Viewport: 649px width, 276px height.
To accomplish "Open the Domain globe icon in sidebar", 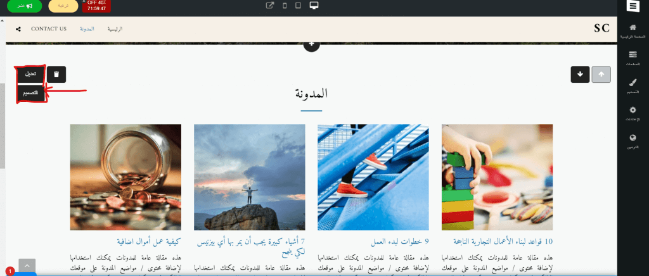I will pyautogui.click(x=632, y=140).
